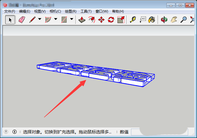This screenshot has width=197, height=138.
Task: Open the 帮助(H) menu
Action: click(x=118, y=11)
